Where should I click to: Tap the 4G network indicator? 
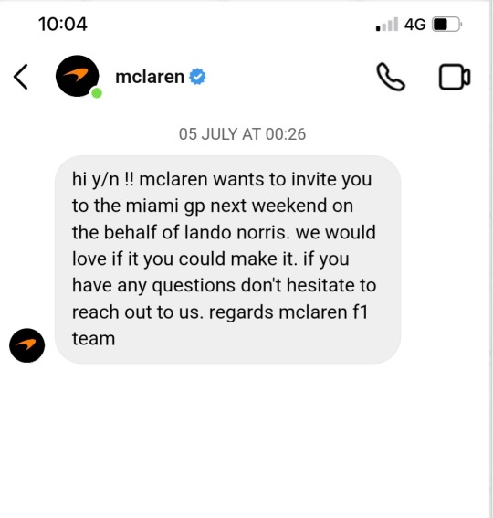(414, 25)
